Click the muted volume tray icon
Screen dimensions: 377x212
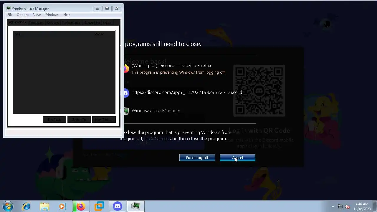(x=347, y=206)
